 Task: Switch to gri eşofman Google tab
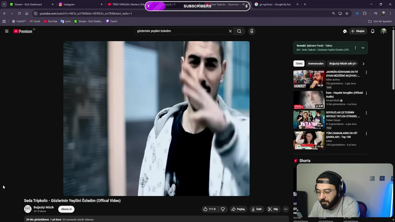(x=276, y=4)
